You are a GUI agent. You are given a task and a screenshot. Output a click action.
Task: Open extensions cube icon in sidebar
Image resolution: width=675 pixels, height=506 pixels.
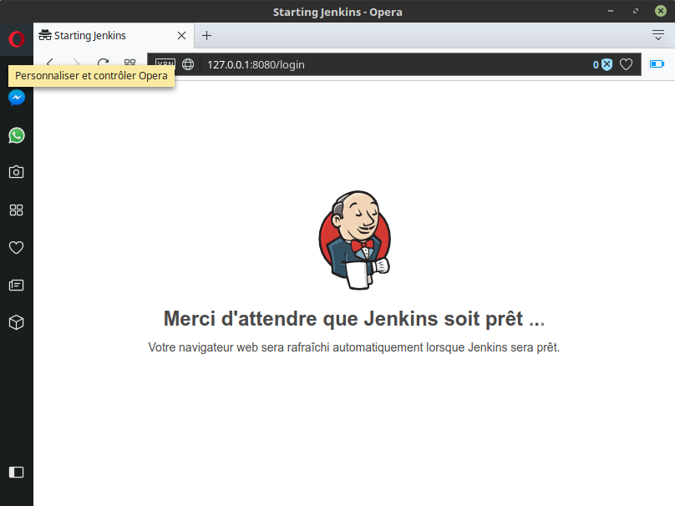click(16, 322)
